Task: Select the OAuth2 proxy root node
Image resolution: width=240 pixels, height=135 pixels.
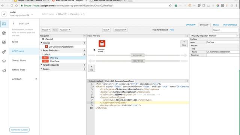Action: pos(49,39)
